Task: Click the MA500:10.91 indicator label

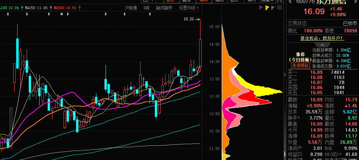Action: point(65,8)
